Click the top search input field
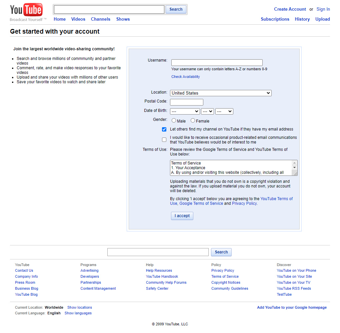Screen dimensions: 340x333 (109, 10)
